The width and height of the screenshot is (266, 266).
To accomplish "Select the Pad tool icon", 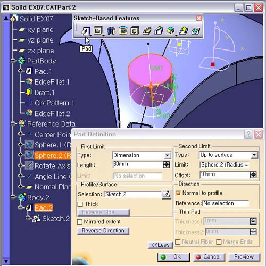I will point(86,31).
